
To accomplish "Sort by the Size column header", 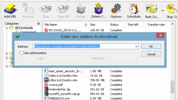I will 98,25.
